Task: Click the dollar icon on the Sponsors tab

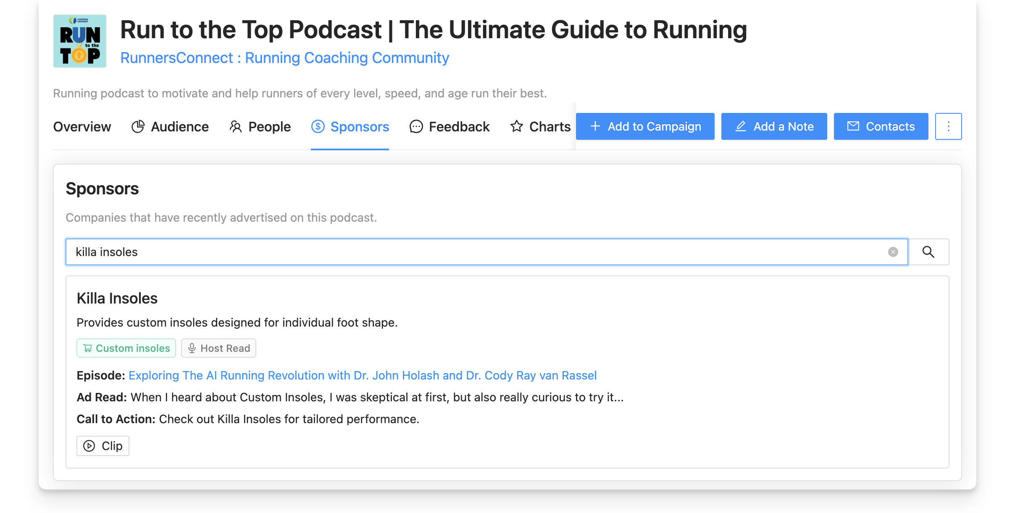Action: pyautogui.click(x=318, y=126)
